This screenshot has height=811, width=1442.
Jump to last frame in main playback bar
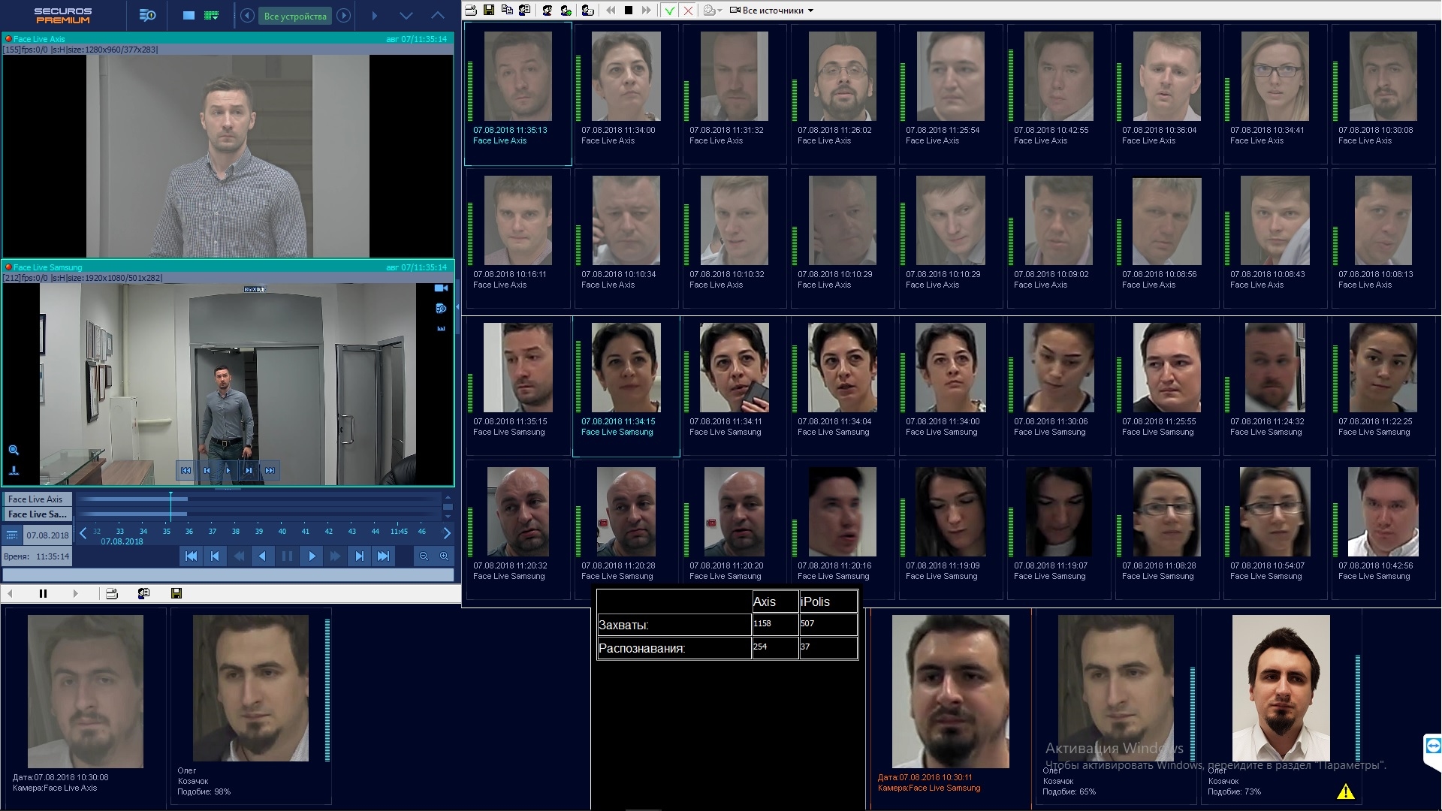(x=383, y=556)
